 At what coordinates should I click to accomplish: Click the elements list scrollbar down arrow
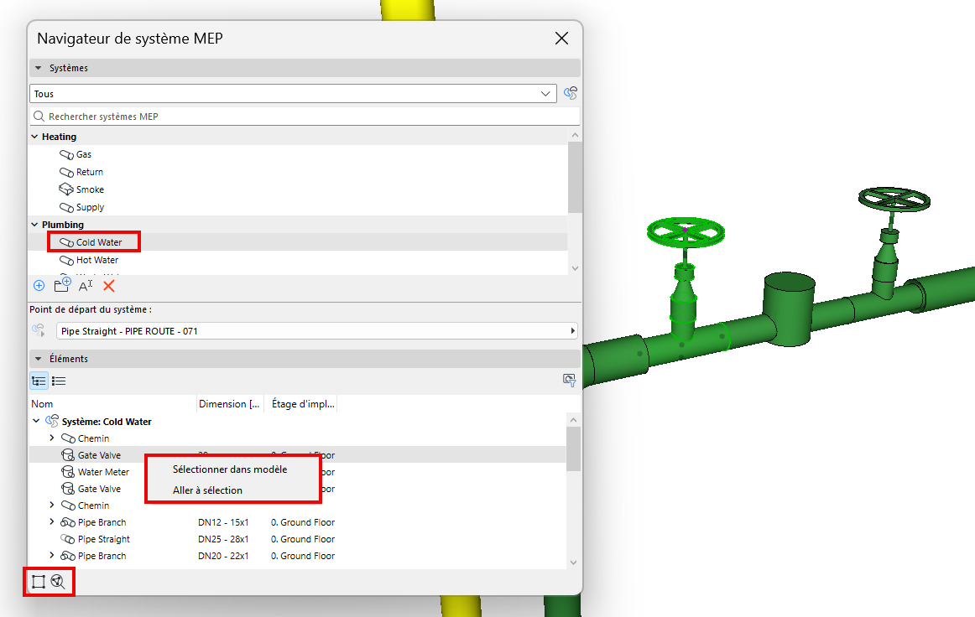[x=573, y=563]
